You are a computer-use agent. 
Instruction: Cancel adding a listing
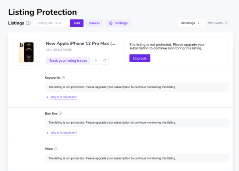point(94,23)
